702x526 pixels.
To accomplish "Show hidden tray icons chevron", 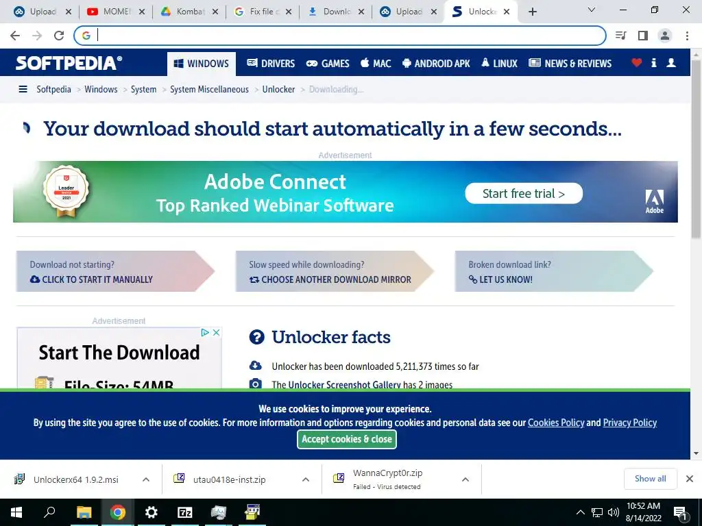I will (580, 512).
